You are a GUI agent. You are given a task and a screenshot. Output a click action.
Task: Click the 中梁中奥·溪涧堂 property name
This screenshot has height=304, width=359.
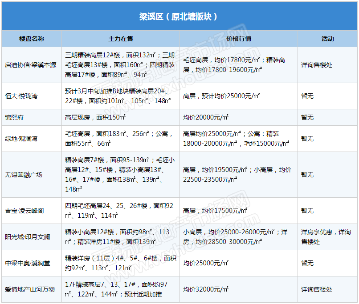pos(28,263)
